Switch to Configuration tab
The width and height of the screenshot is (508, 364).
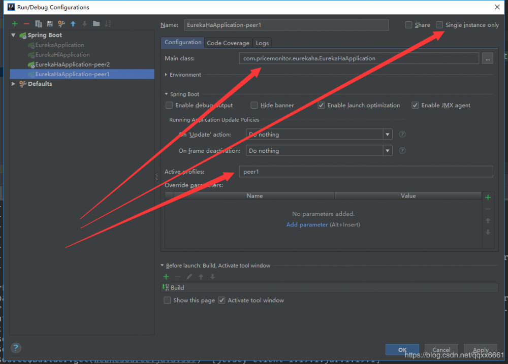click(x=183, y=43)
